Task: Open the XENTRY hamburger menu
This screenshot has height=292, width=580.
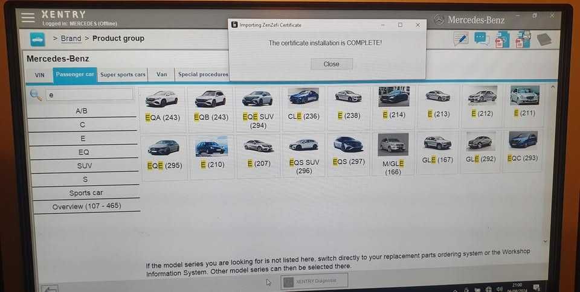Action: coord(28,17)
